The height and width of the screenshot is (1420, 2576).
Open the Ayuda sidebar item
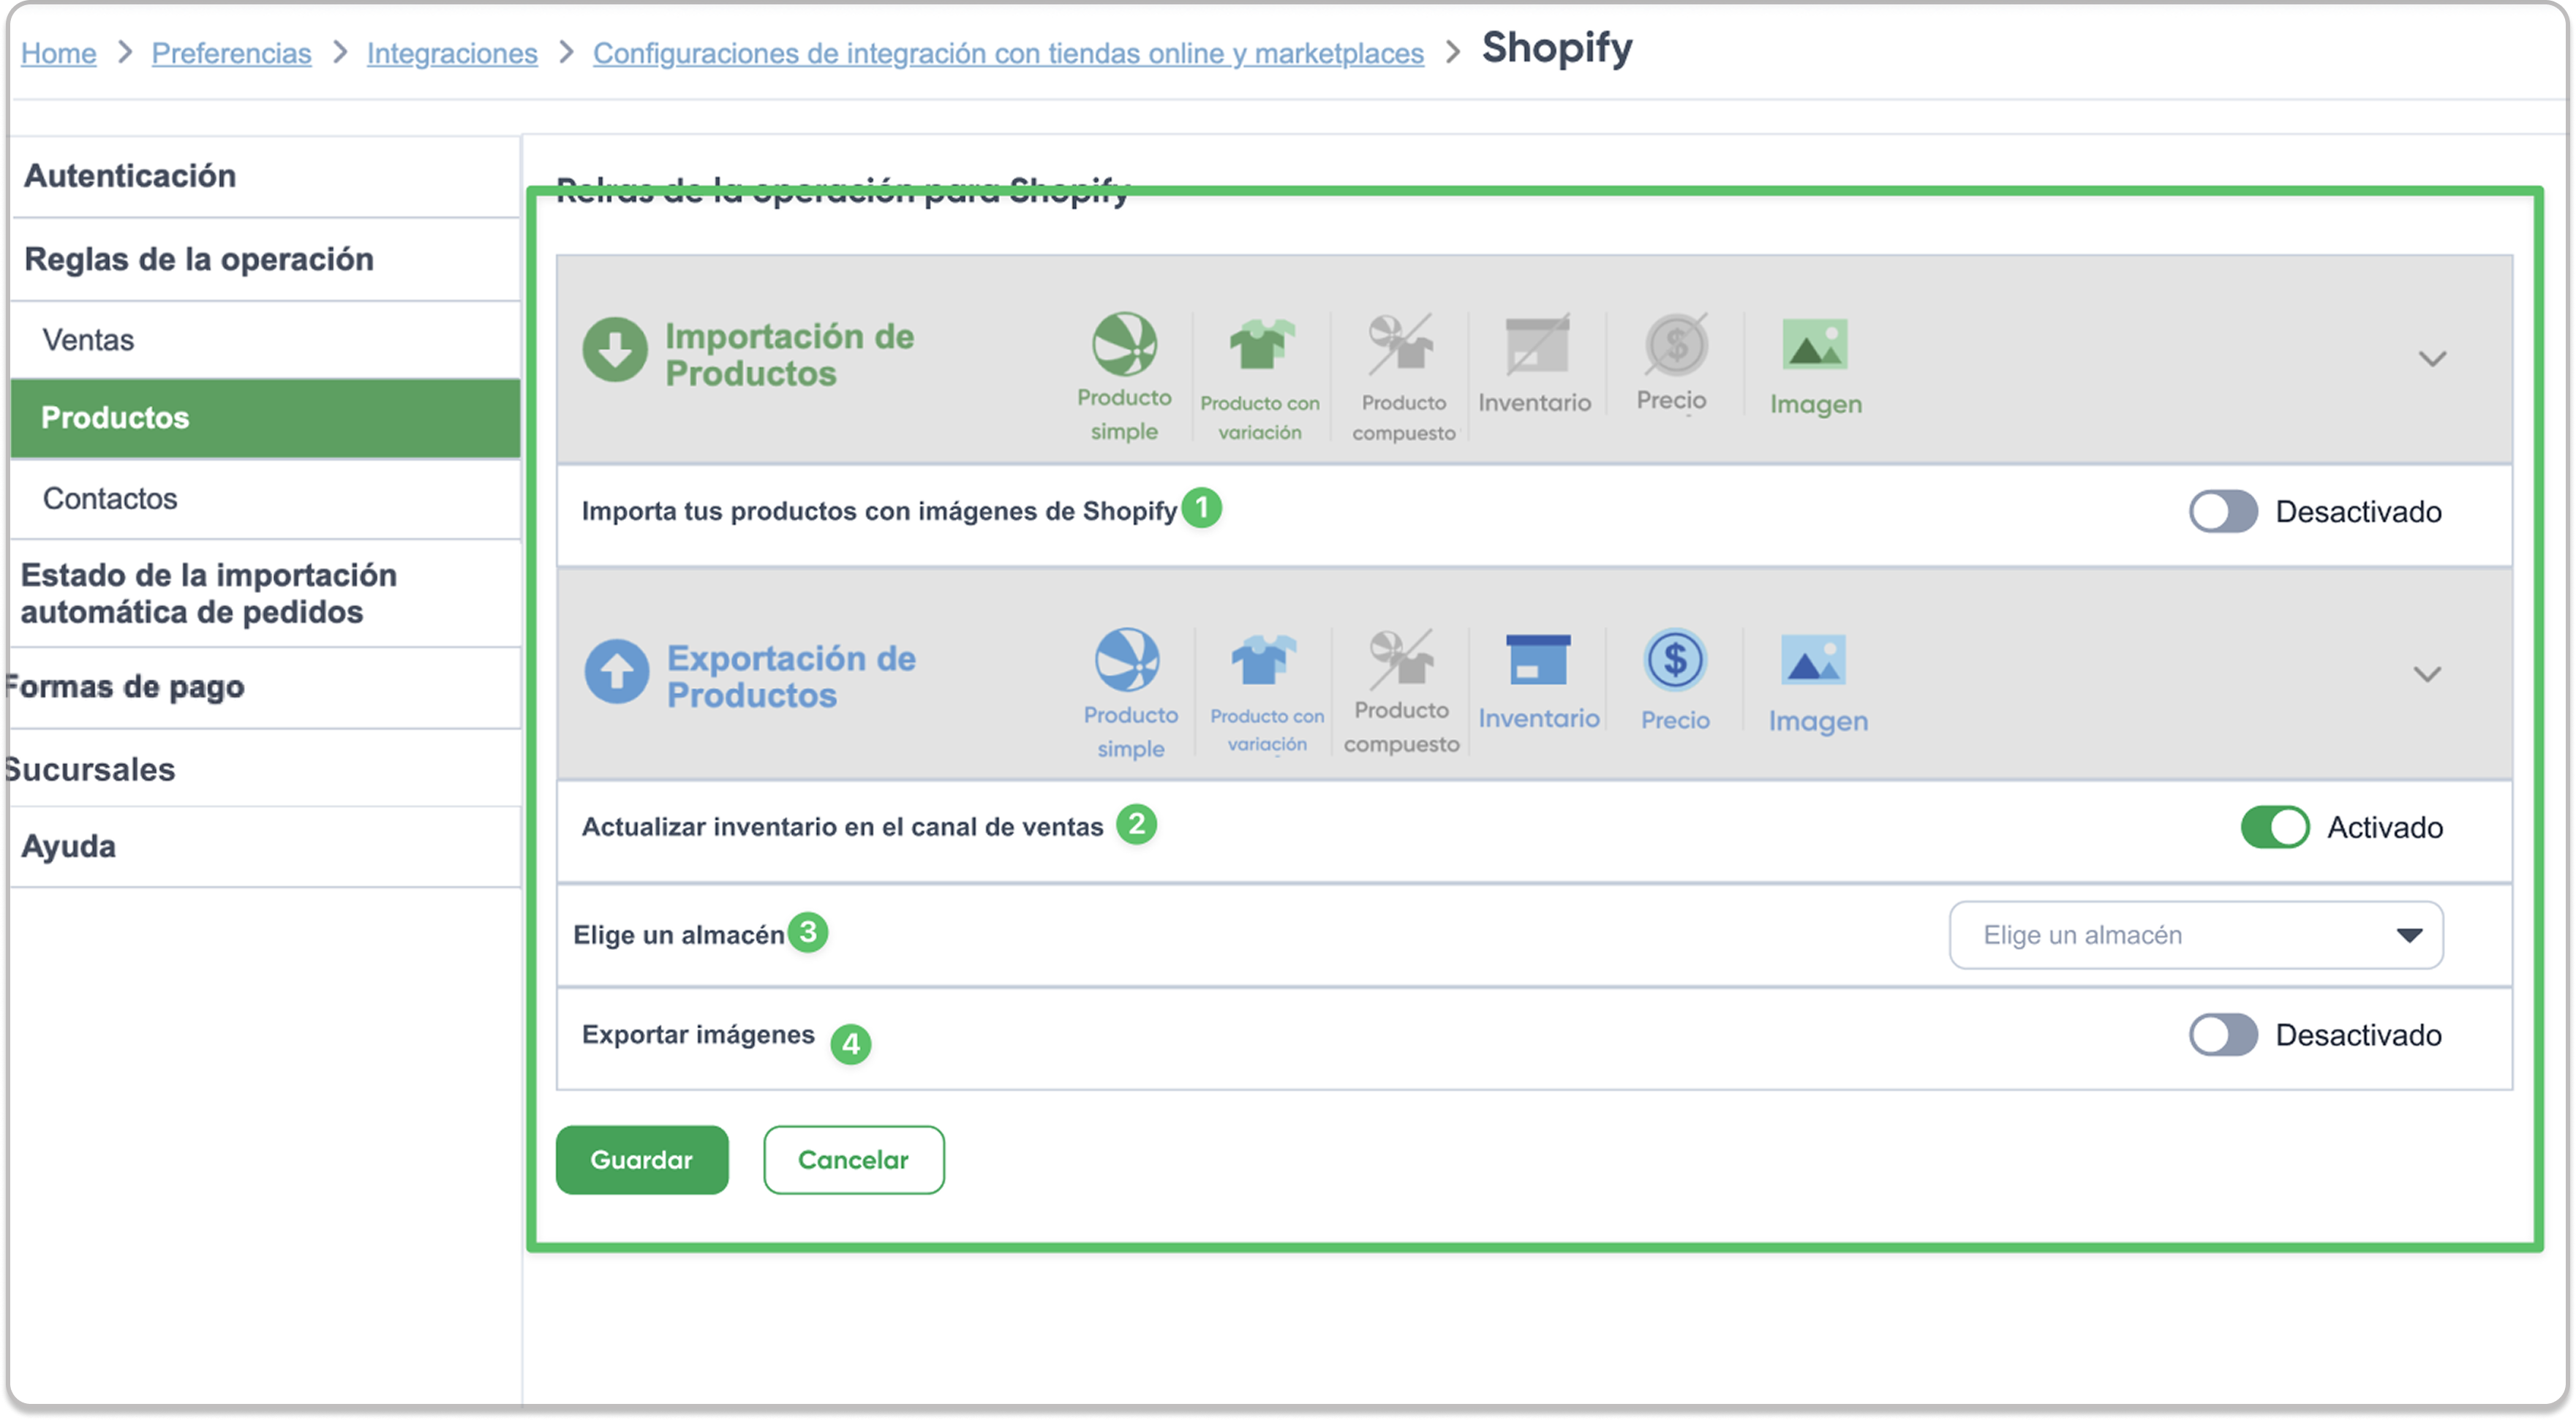coord(265,847)
